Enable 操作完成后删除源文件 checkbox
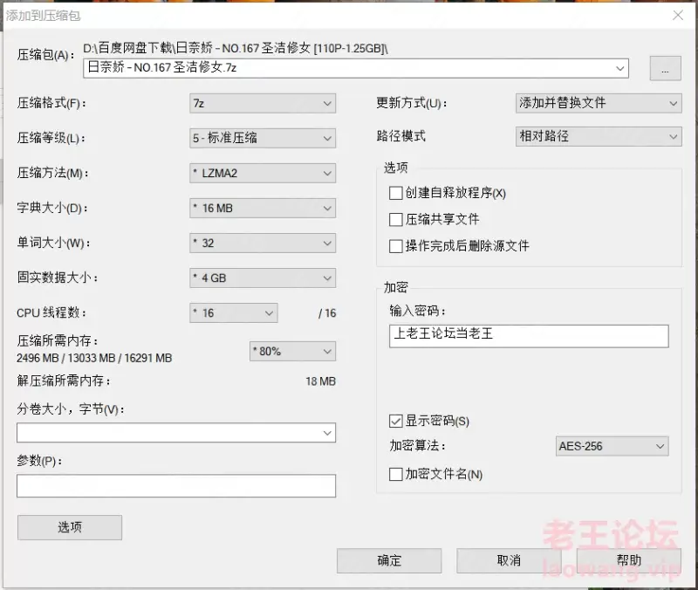Viewport: 698px width, 590px height. click(395, 246)
